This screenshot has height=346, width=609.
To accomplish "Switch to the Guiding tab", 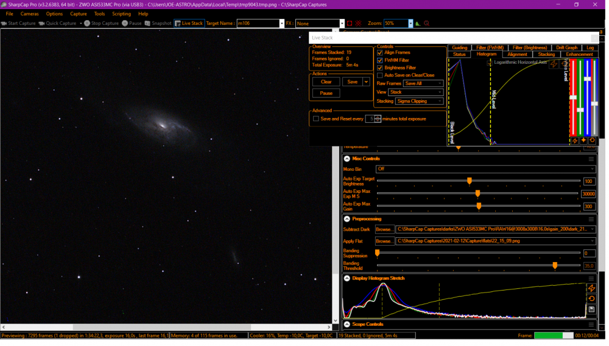I will tap(459, 47).
